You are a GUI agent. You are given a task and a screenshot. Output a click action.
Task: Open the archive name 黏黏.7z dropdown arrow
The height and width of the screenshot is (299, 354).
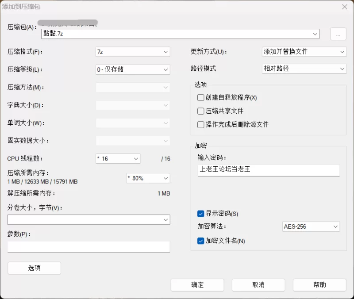tap(315, 34)
